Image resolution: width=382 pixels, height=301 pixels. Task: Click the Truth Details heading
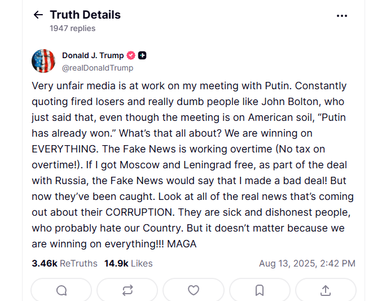point(85,15)
